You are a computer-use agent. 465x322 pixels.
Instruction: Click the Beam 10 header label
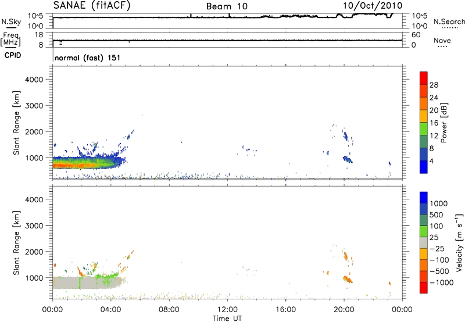click(x=227, y=6)
